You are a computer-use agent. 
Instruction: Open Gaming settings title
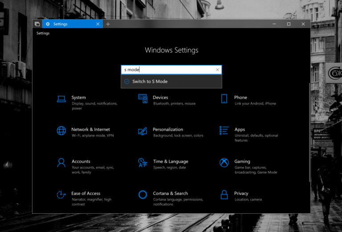[x=242, y=162]
